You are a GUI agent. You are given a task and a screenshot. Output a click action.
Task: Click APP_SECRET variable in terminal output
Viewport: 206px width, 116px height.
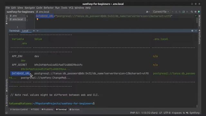click(x=19, y=65)
